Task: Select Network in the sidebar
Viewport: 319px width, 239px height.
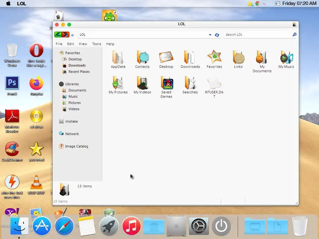Action: click(x=69, y=134)
